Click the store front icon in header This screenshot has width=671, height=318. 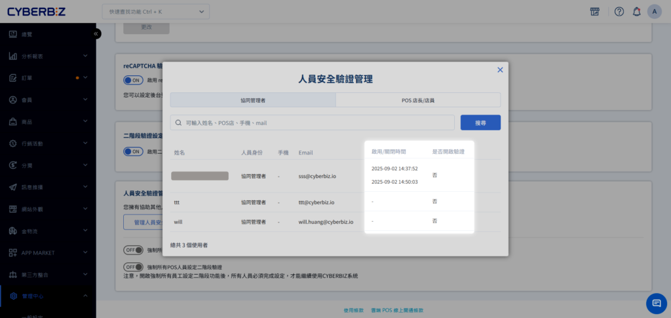[x=595, y=12]
